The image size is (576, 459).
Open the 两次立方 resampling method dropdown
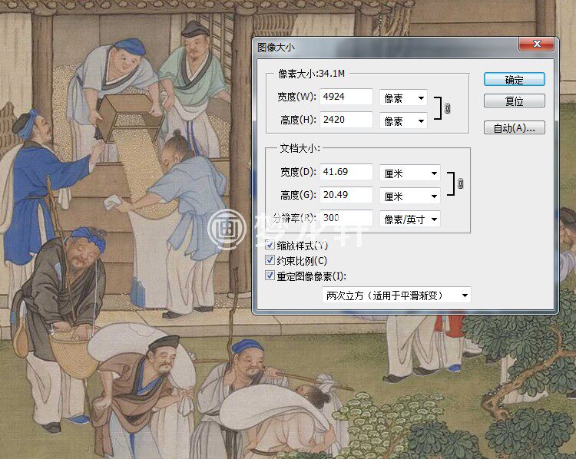pyautogui.click(x=396, y=296)
